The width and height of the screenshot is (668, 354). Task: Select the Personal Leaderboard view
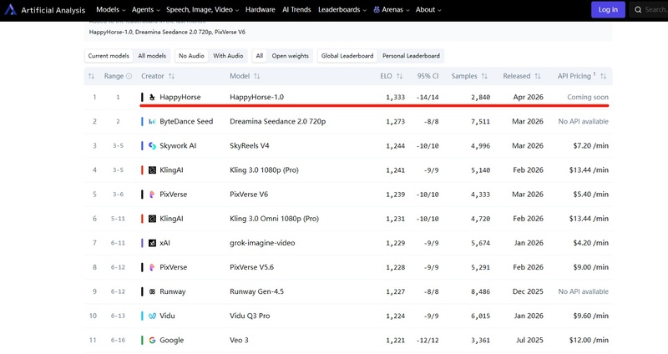pyautogui.click(x=409, y=56)
